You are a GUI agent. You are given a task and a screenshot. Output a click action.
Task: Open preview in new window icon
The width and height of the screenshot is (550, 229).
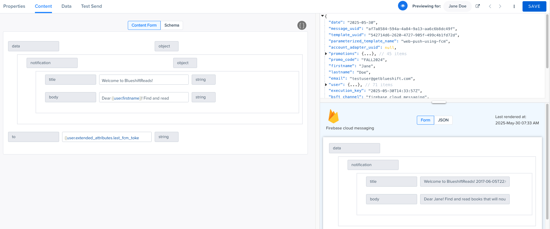click(x=478, y=6)
